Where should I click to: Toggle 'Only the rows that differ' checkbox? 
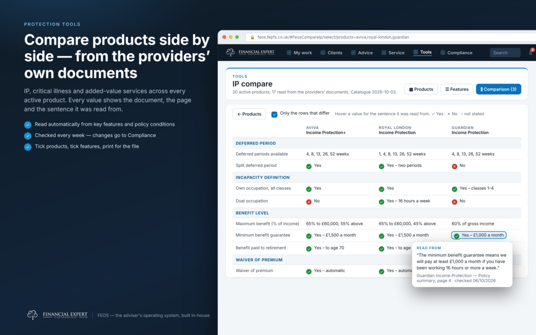274,114
